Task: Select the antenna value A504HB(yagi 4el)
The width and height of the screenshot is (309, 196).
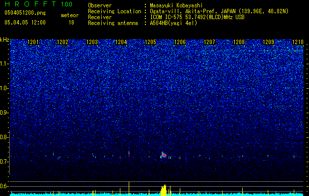Action: coord(173,23)
